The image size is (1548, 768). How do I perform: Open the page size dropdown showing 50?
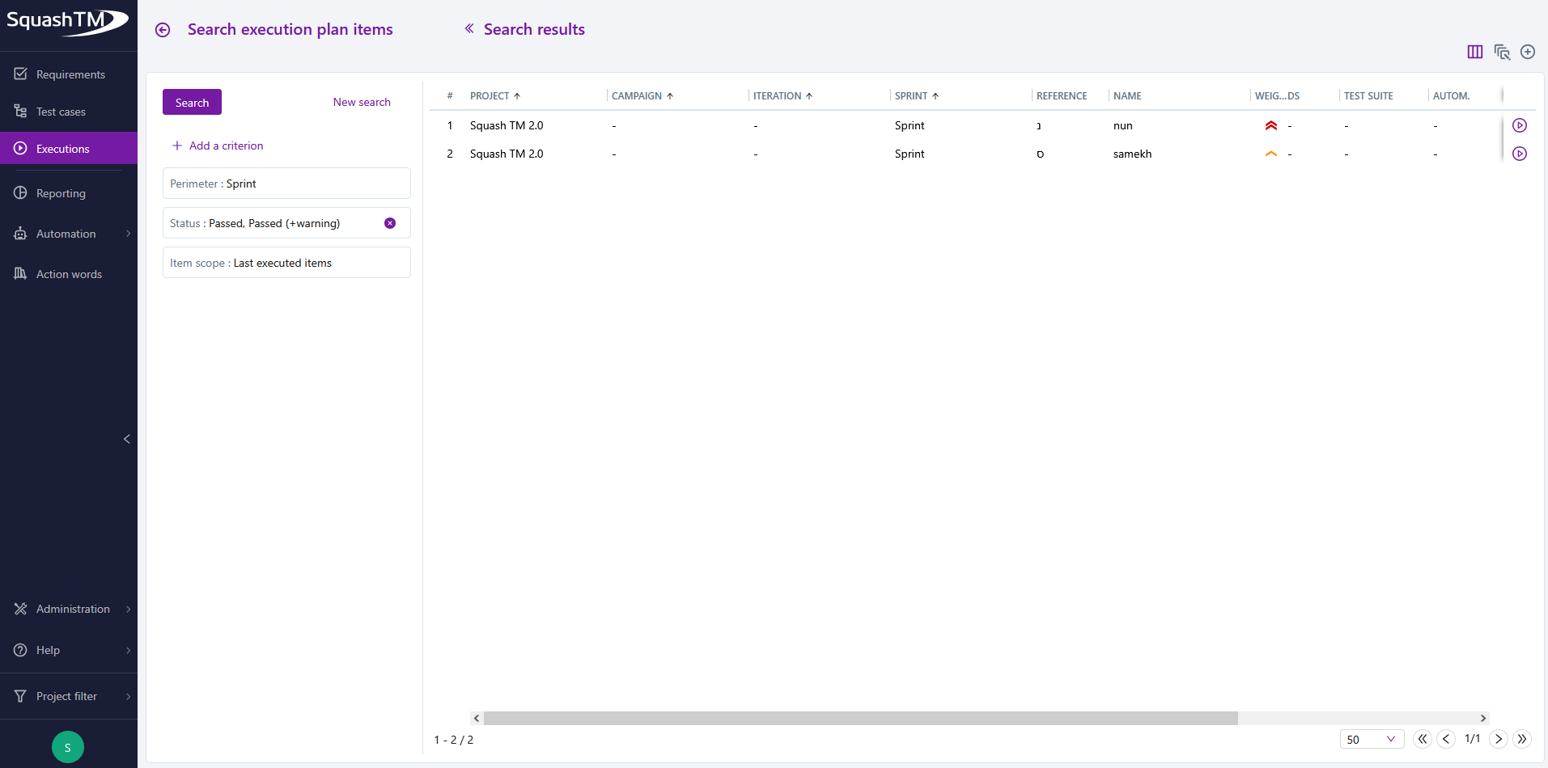1372,739
